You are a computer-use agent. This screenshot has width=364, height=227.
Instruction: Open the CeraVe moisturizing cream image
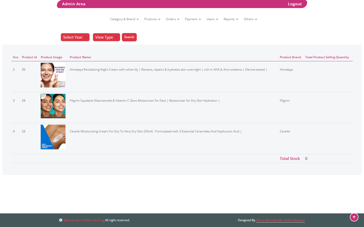click(x=53, y=137)
